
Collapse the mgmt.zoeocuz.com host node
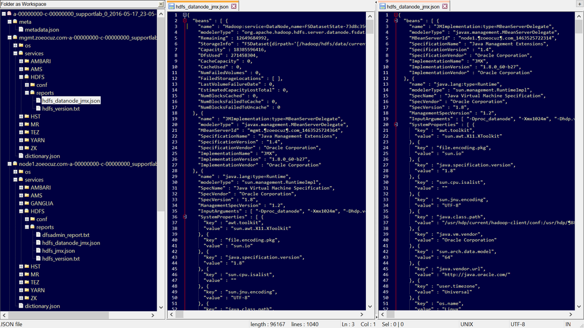click(10, 37)
